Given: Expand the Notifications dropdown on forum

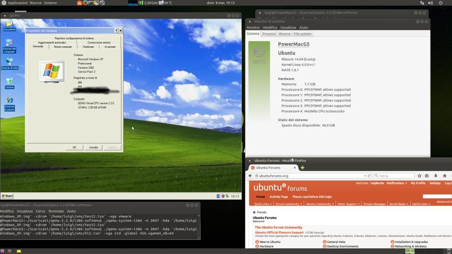Looking at the screenshot, I should point(397,183).
